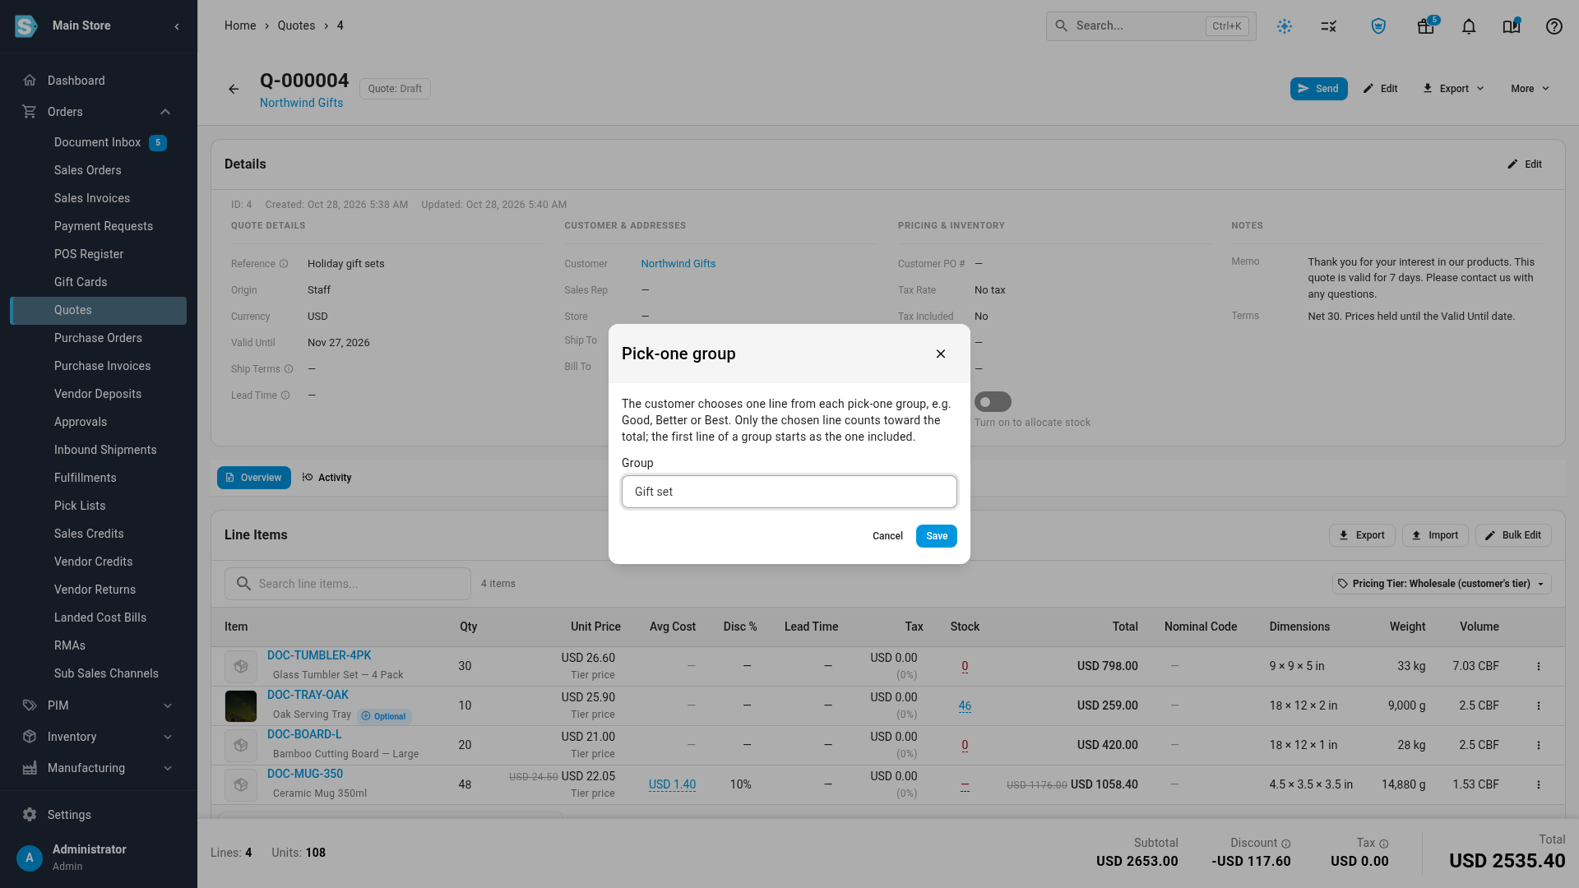The height and width of the screenshot is (888, 1579).
Task: Click the Discount info icon in totals
Action: click(x=1286, y=844)
